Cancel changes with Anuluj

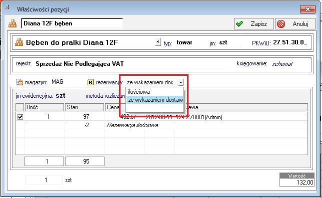coord(295,24)
